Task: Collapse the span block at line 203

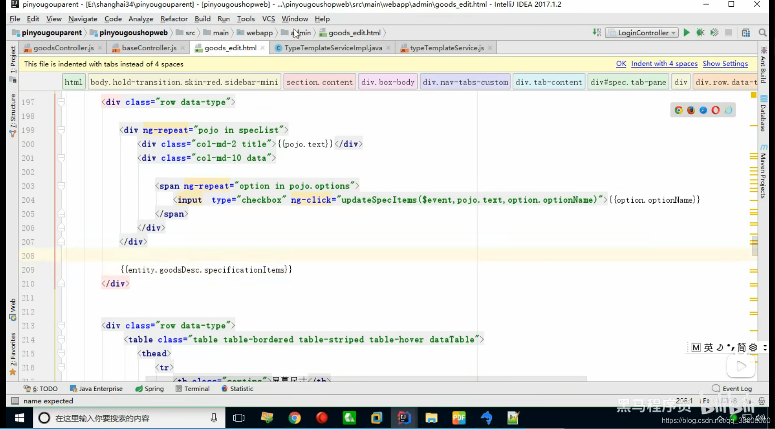Action: 61,186
